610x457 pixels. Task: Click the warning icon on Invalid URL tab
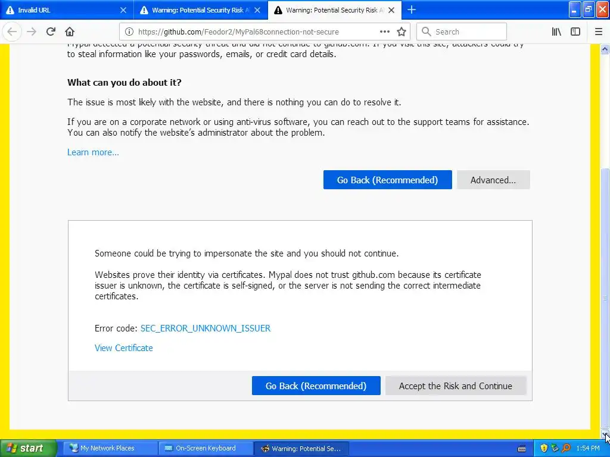click(10, 10)
